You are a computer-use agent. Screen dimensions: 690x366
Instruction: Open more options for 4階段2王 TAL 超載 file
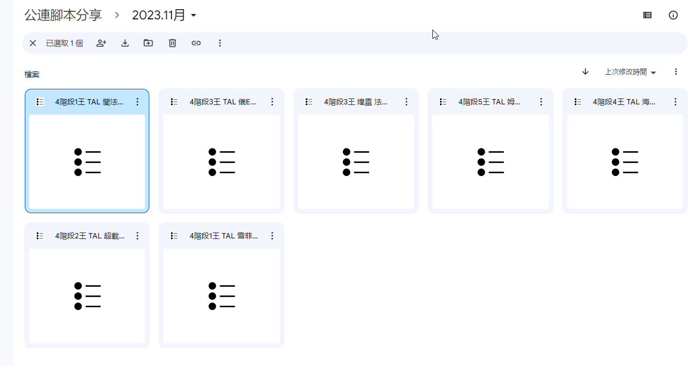(137, 236)
